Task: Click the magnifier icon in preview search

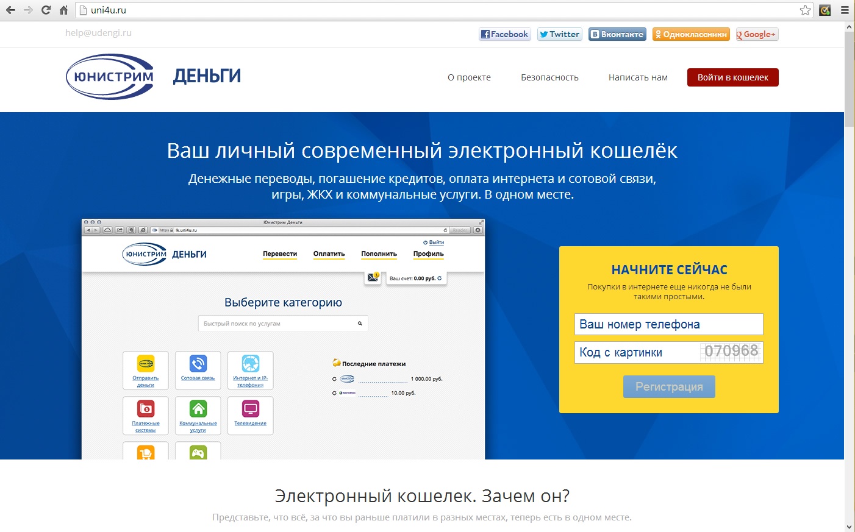Action: (x=360, y=324)
